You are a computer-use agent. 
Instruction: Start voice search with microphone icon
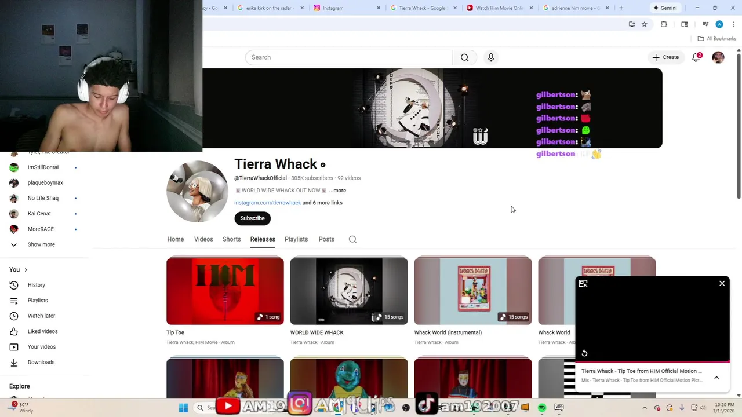point(491,57)
